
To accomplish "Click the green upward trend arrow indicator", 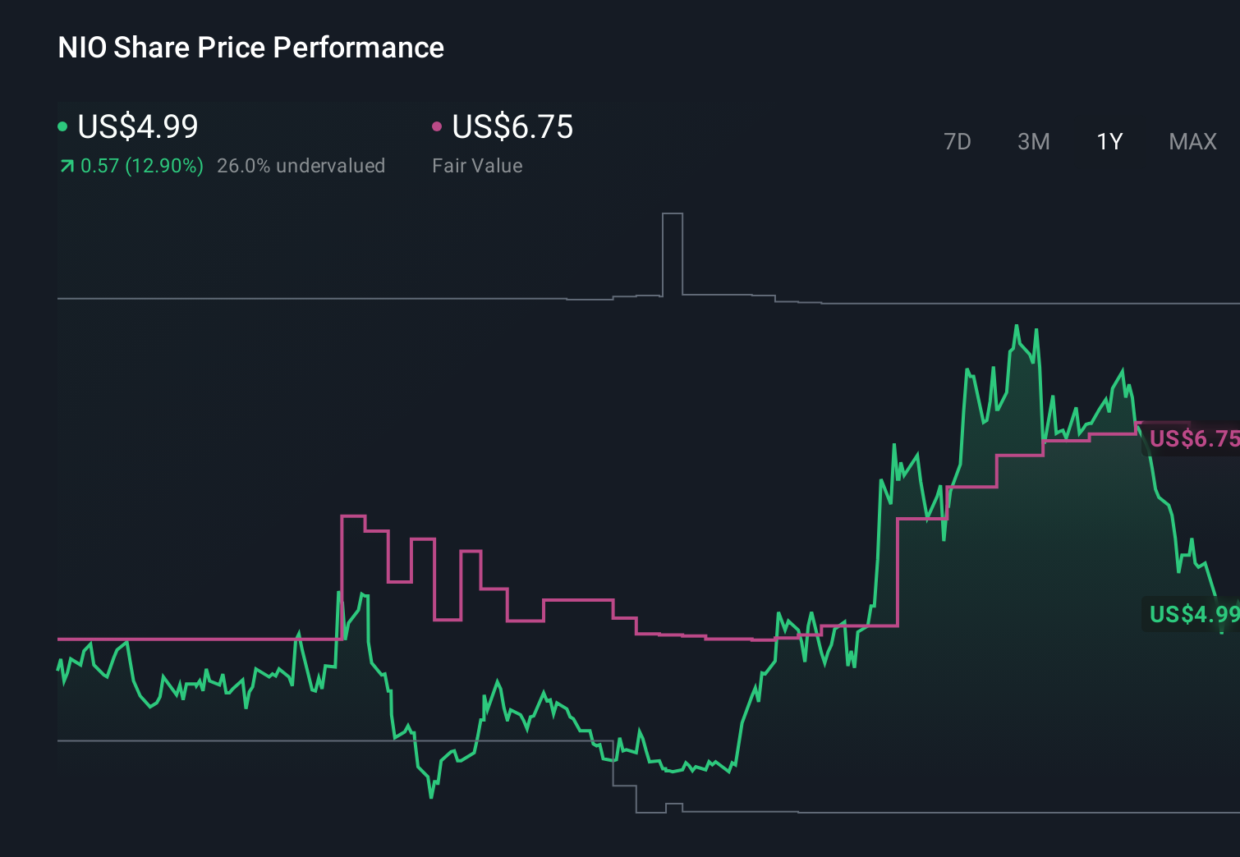I will click(67, 165).
